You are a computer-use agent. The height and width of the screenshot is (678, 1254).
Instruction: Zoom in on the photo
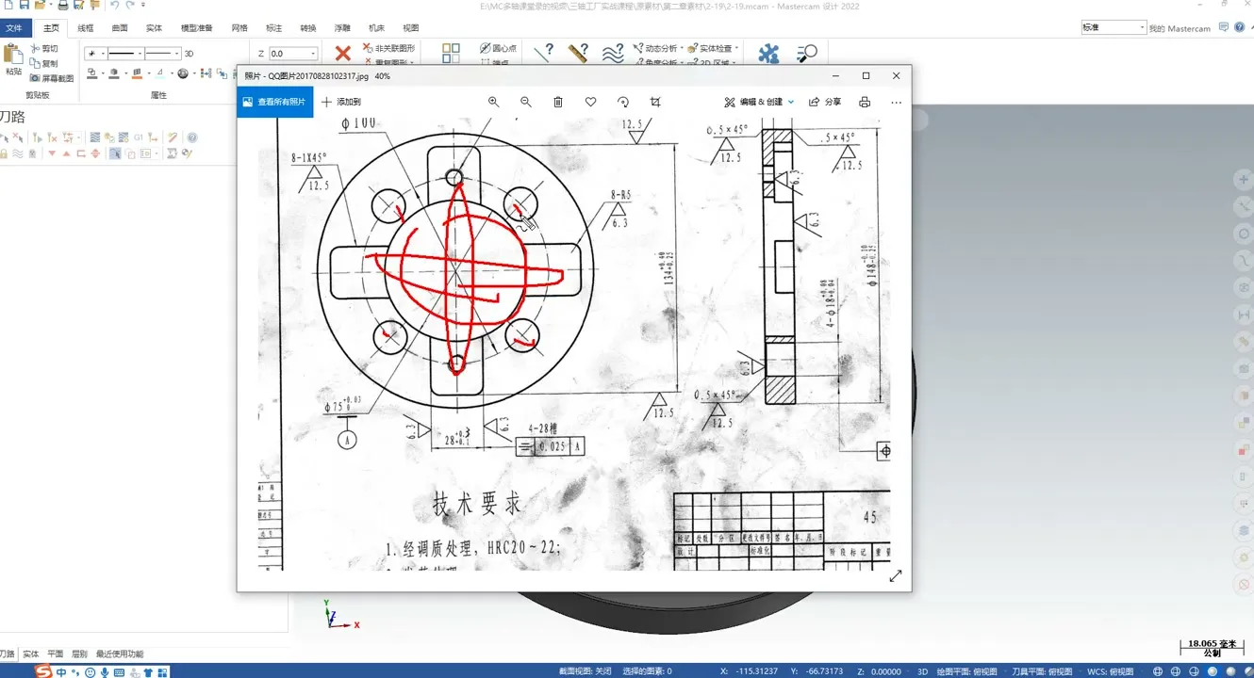click(x=493, y=102)
